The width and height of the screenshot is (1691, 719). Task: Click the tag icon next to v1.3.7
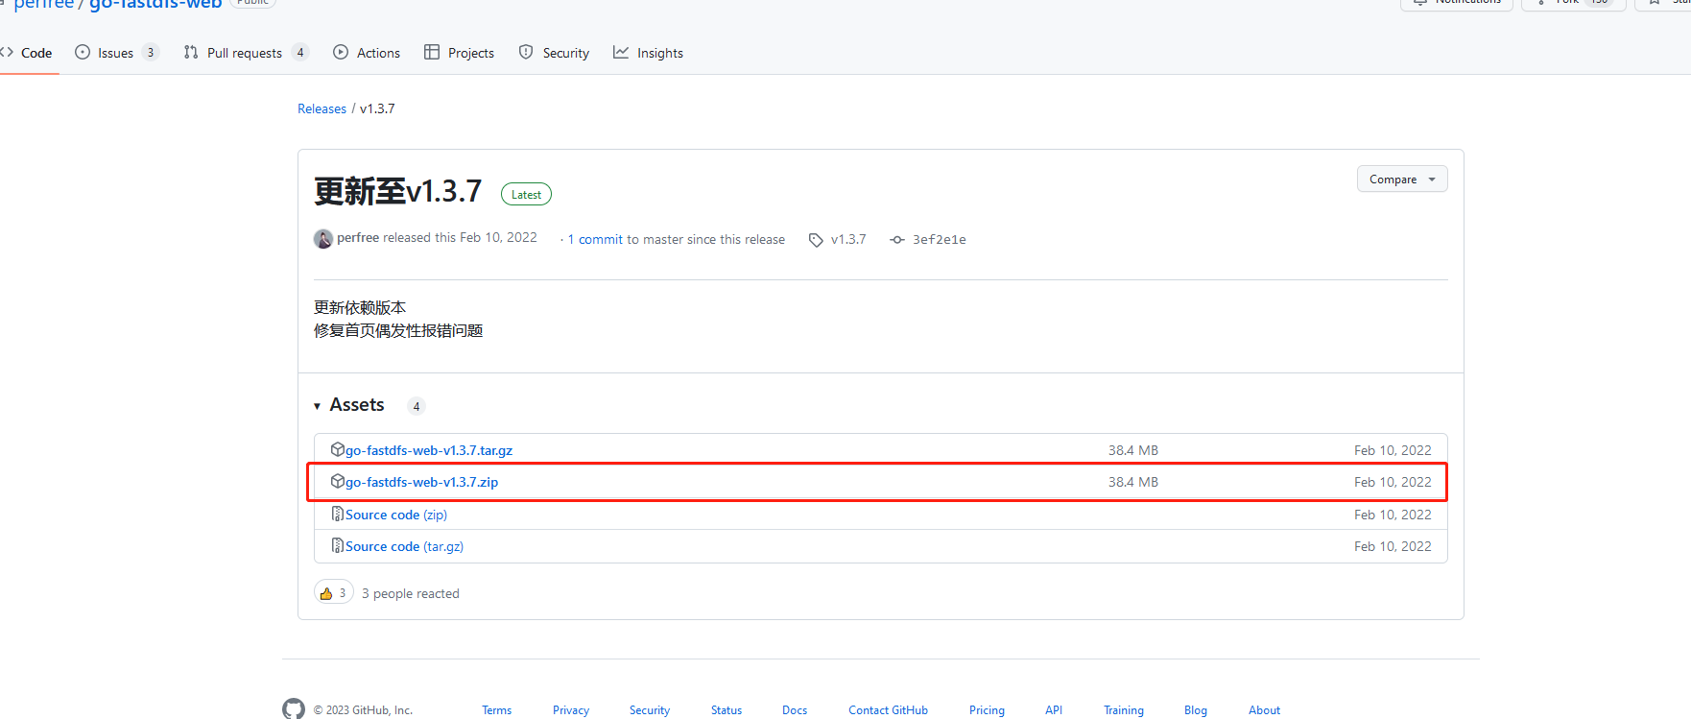click(x=816, y=240)
